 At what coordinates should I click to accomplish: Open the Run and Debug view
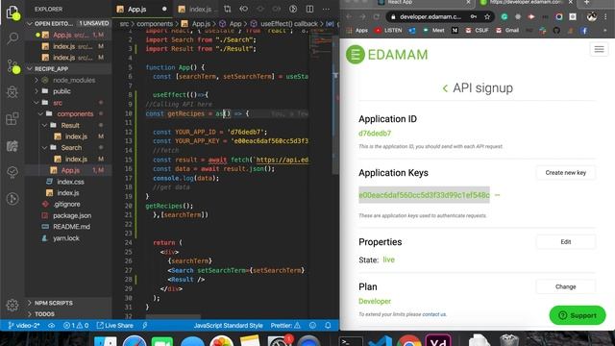point(12,92)
